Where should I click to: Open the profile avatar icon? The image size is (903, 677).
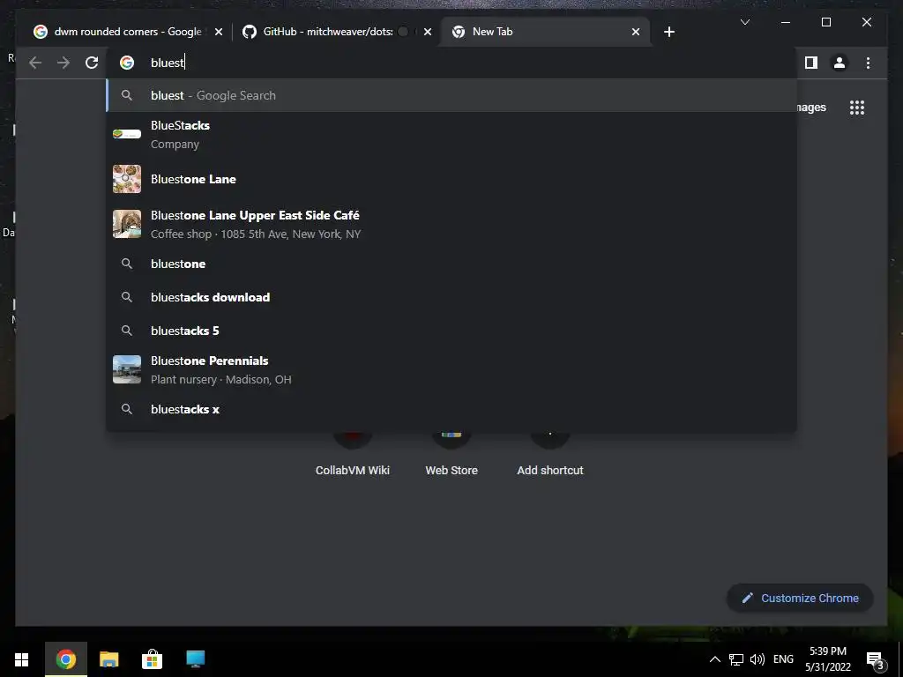(840, 63)
